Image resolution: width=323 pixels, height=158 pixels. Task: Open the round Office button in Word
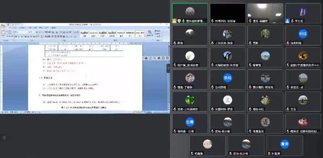[x=3, y=26]
